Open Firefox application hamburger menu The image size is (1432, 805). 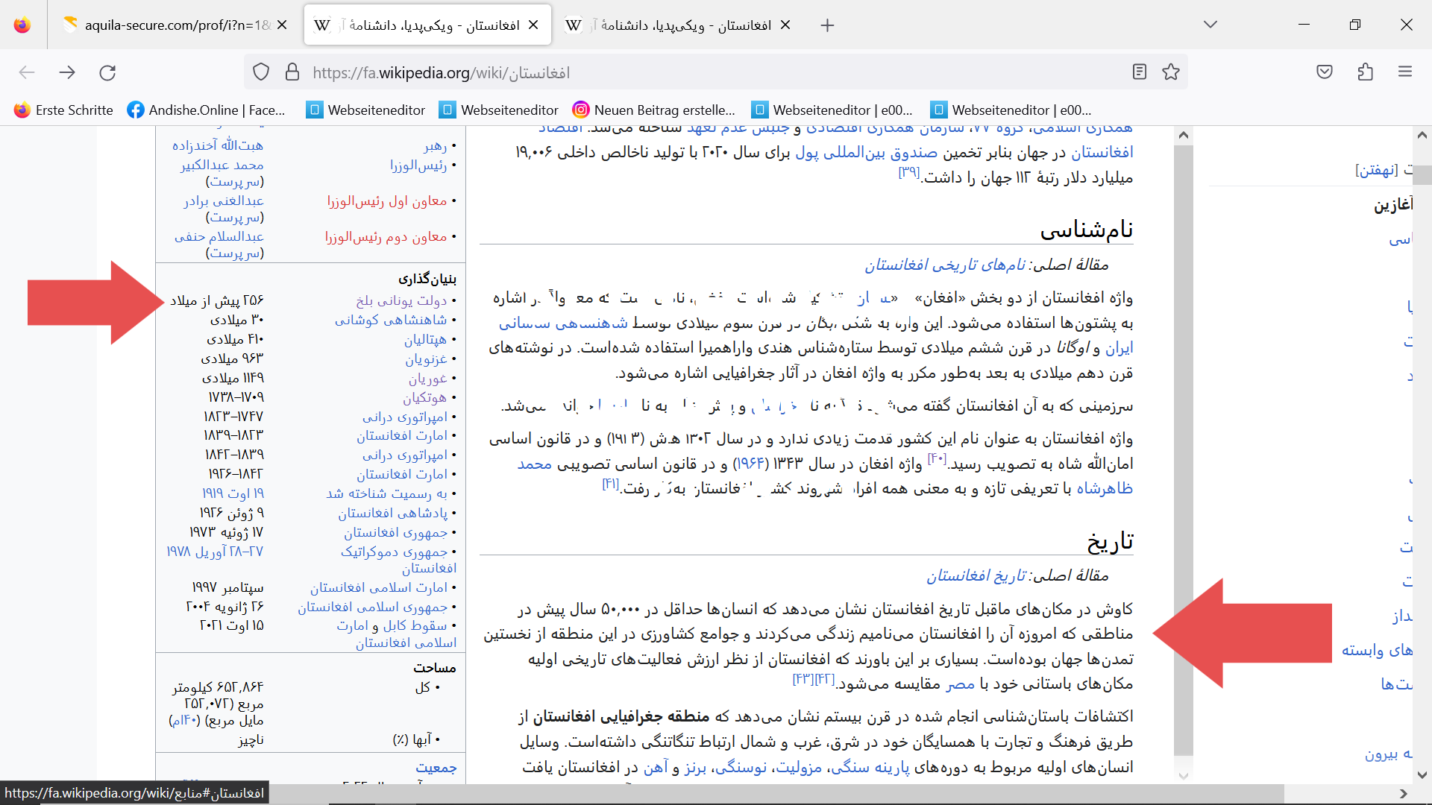click(x=1405, y=72)
